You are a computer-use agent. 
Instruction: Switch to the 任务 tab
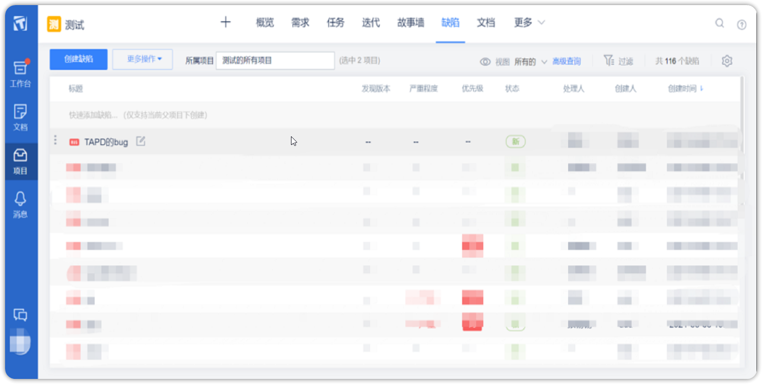336,22
